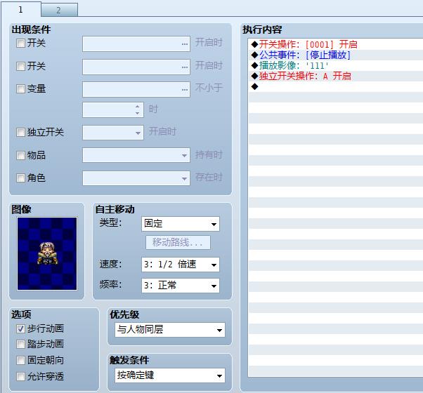Check the 踏步动画 option

click(20, 344)
